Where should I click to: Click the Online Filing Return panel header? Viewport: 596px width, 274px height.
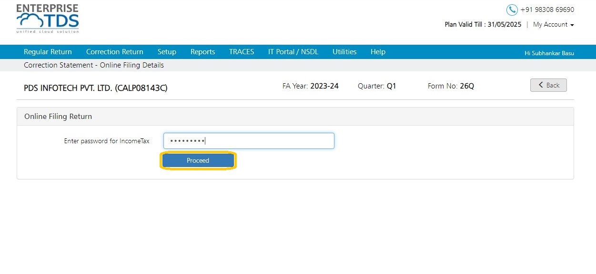[295, 117]
